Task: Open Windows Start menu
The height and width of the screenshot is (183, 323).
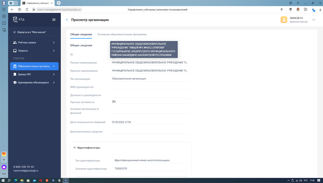Action: click(3, 180)
